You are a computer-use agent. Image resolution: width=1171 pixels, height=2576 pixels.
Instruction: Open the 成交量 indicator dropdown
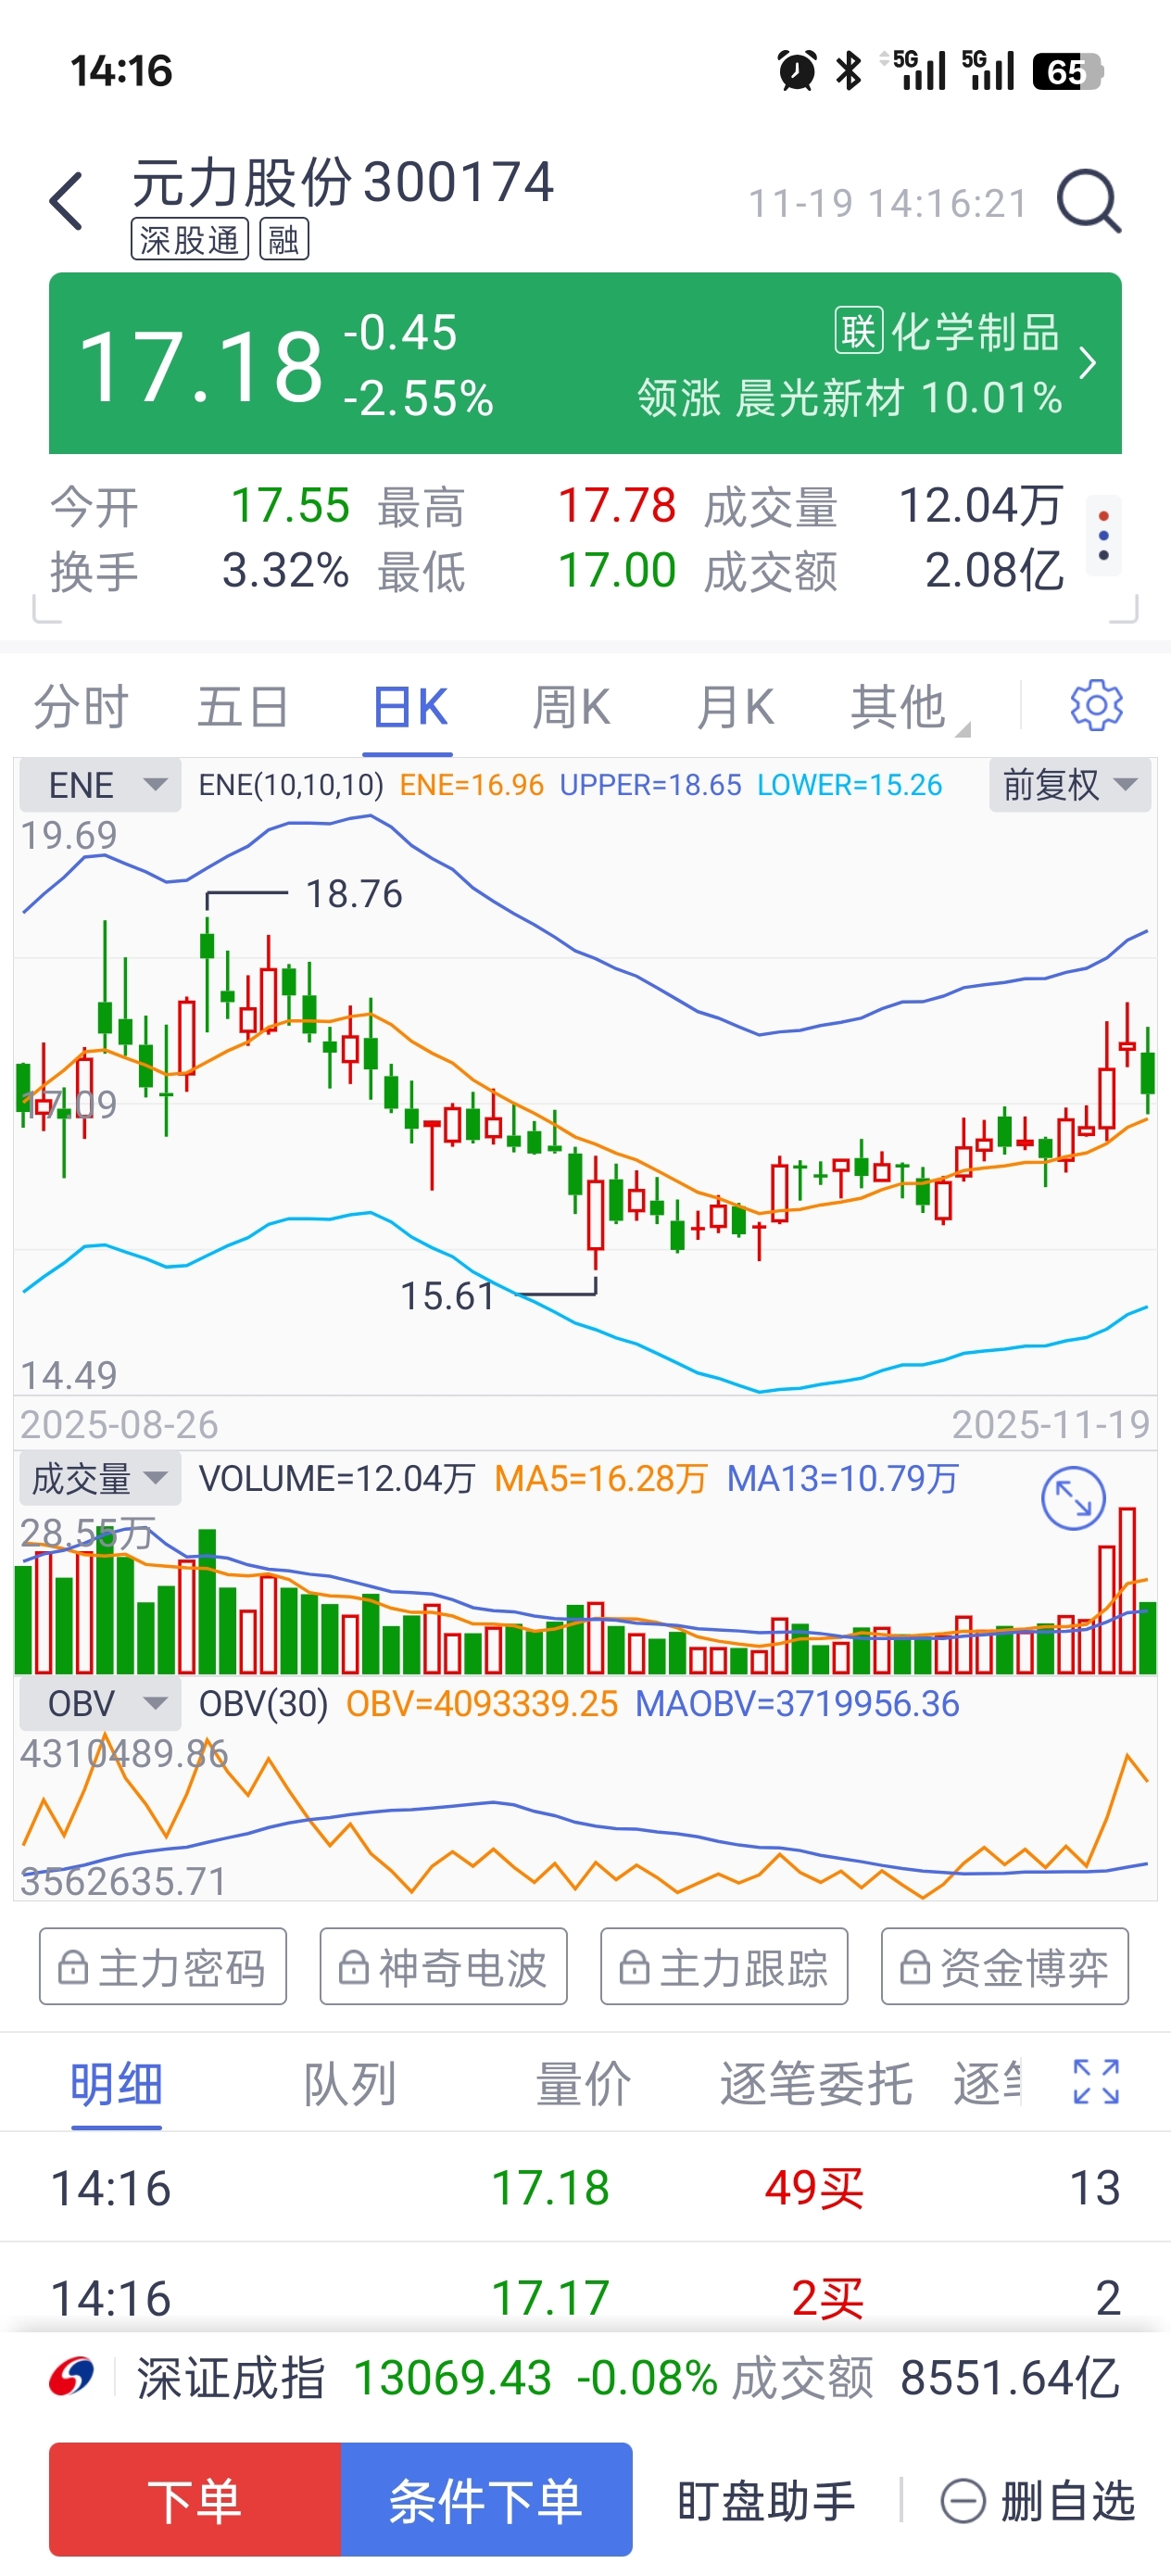(x=100, y=1478)
